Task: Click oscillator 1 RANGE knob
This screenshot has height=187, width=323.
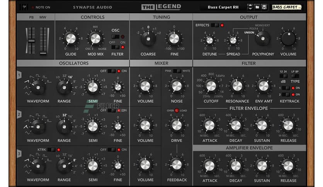Action: click(64, 88)
